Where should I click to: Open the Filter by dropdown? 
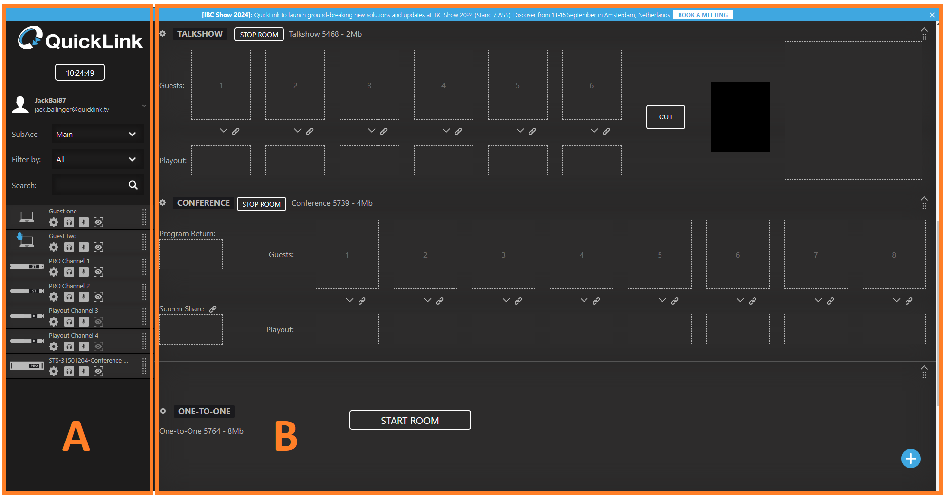[x=97, y=160]
